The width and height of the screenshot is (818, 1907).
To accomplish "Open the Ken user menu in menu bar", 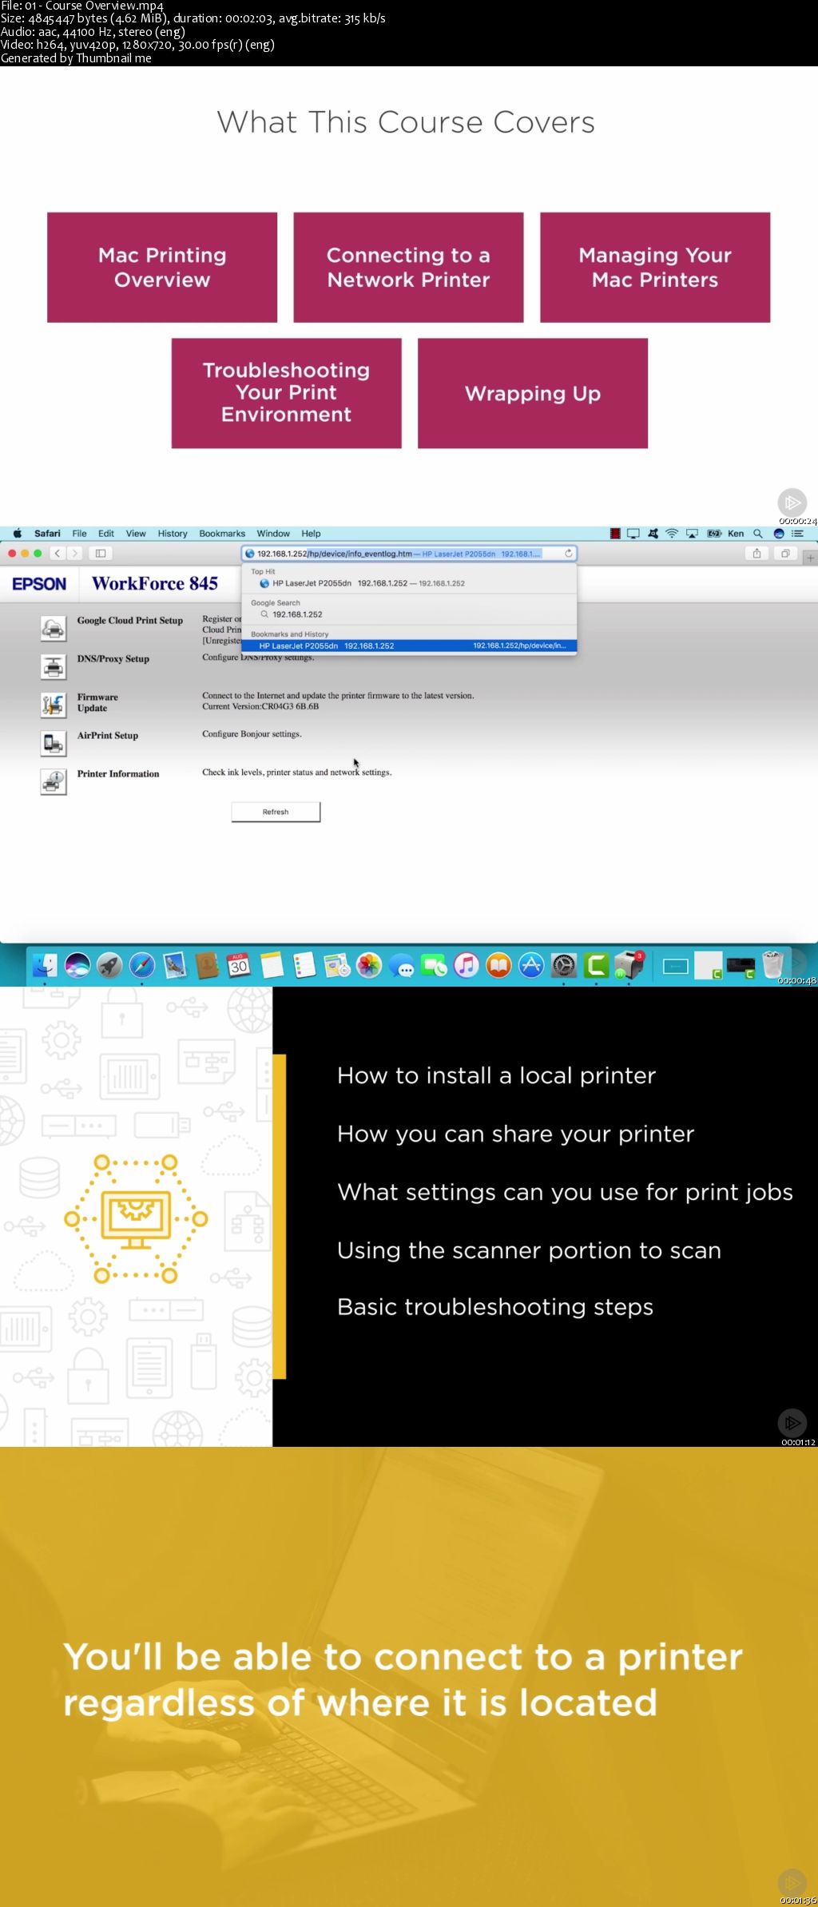I will [736, 534].
